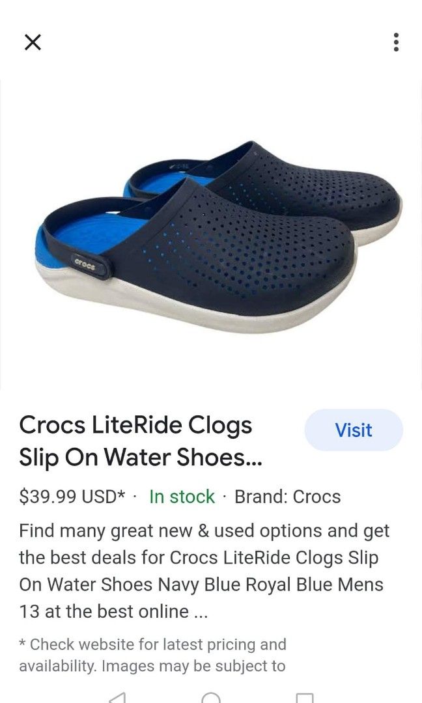Tap the Visit button
This screenshot has width=422, height=703.
(x=354, y=430)
